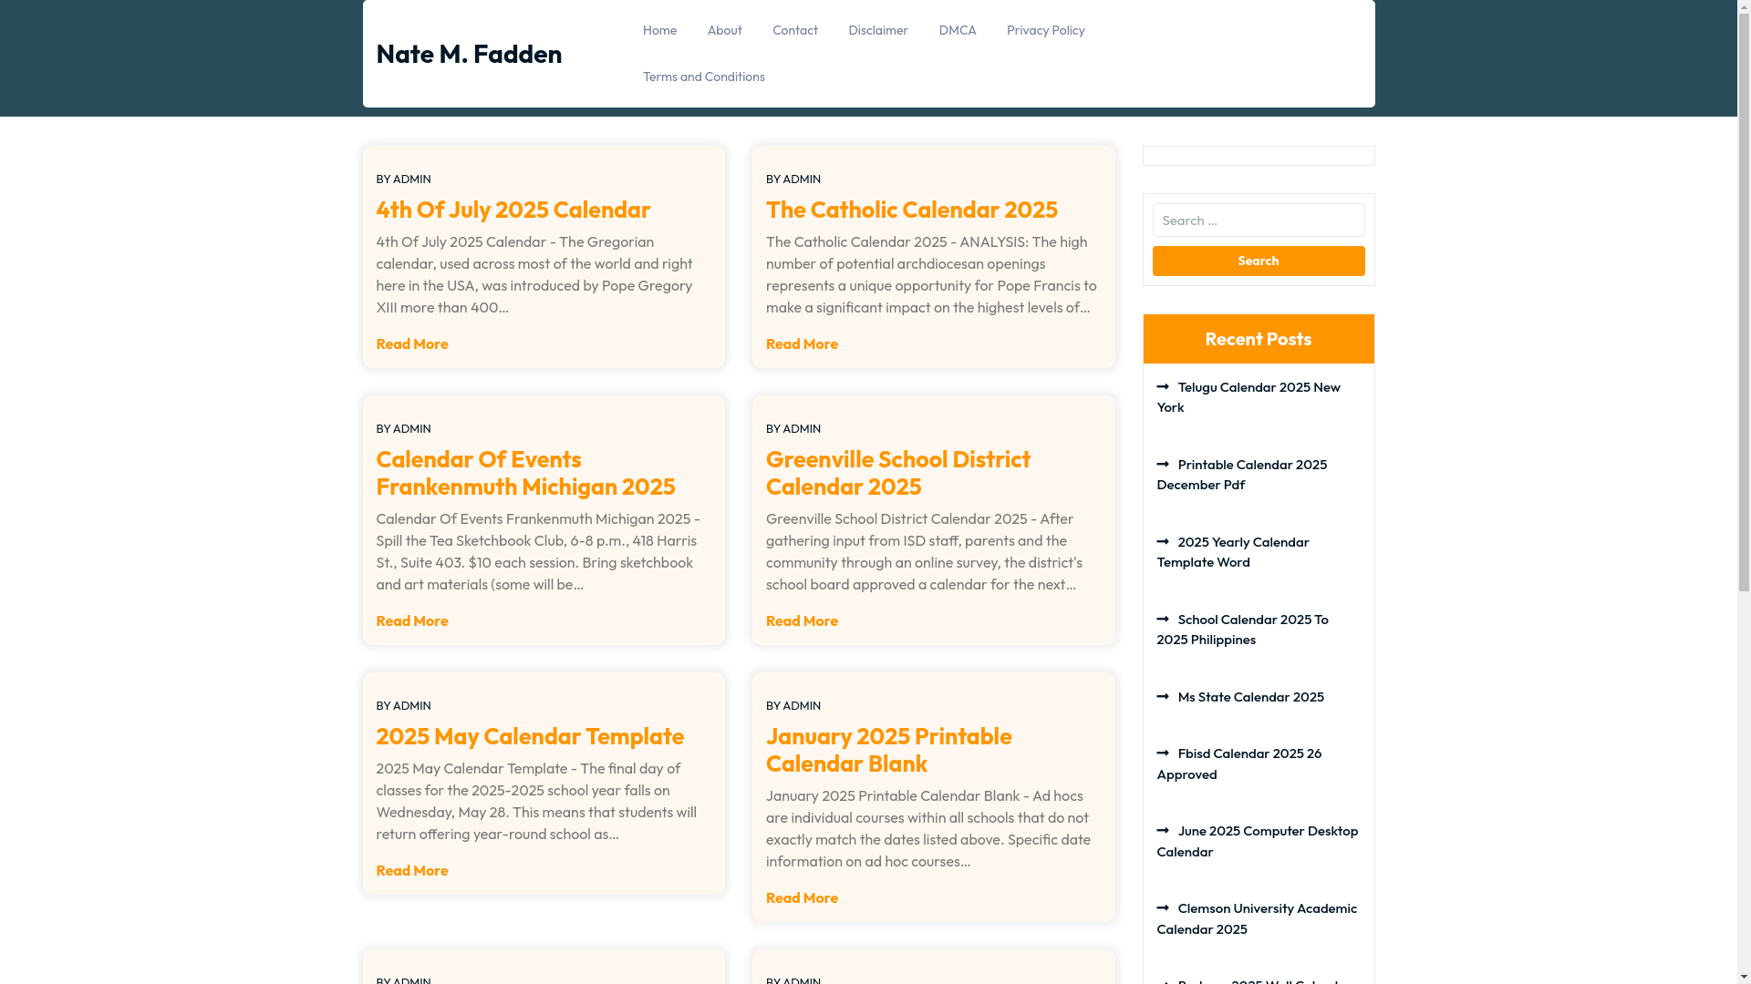Viewport: 1751px width, 984px height.
Task: Open the DMCA menu item
Action: tap(957, 30)
